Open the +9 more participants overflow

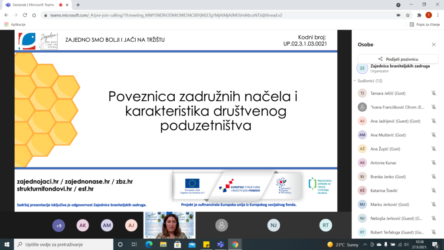59,225
